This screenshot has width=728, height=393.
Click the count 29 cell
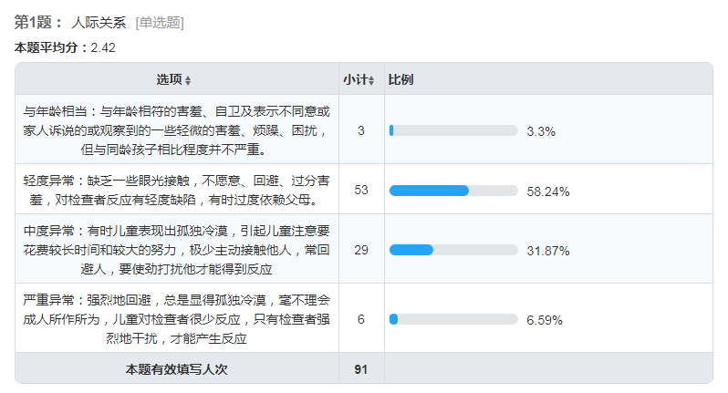(360, 251)
